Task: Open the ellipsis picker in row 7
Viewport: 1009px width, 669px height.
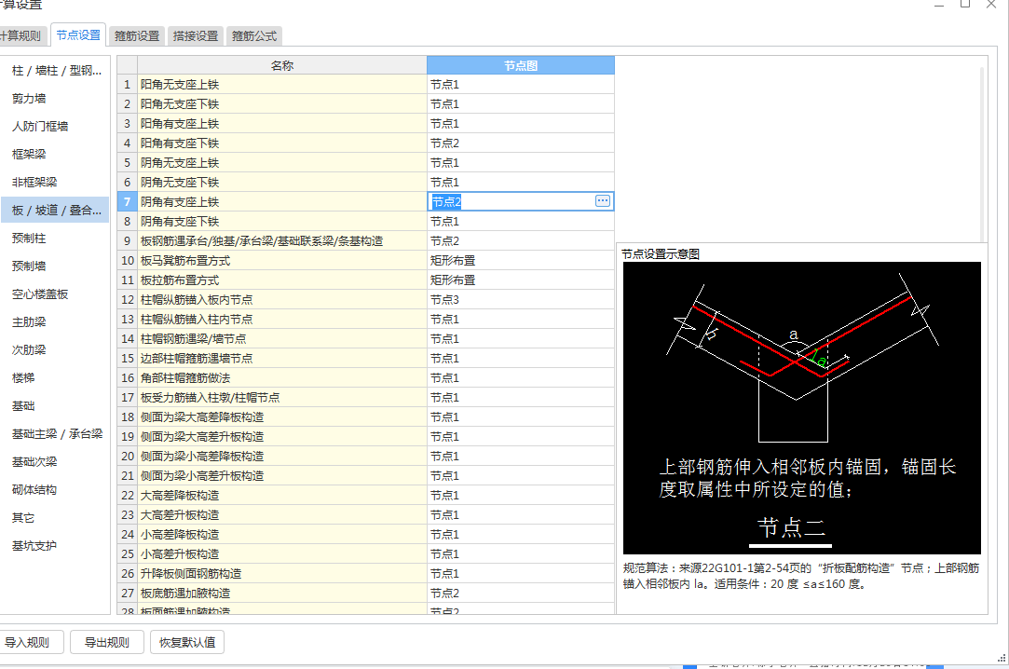Action: pos(602,200)
